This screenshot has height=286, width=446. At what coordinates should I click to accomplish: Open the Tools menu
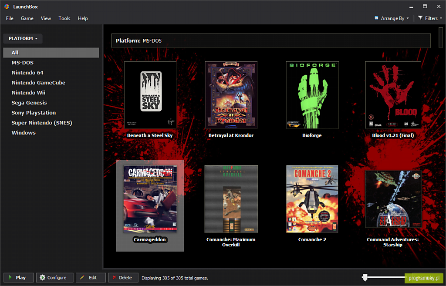(x=64, y=18)
